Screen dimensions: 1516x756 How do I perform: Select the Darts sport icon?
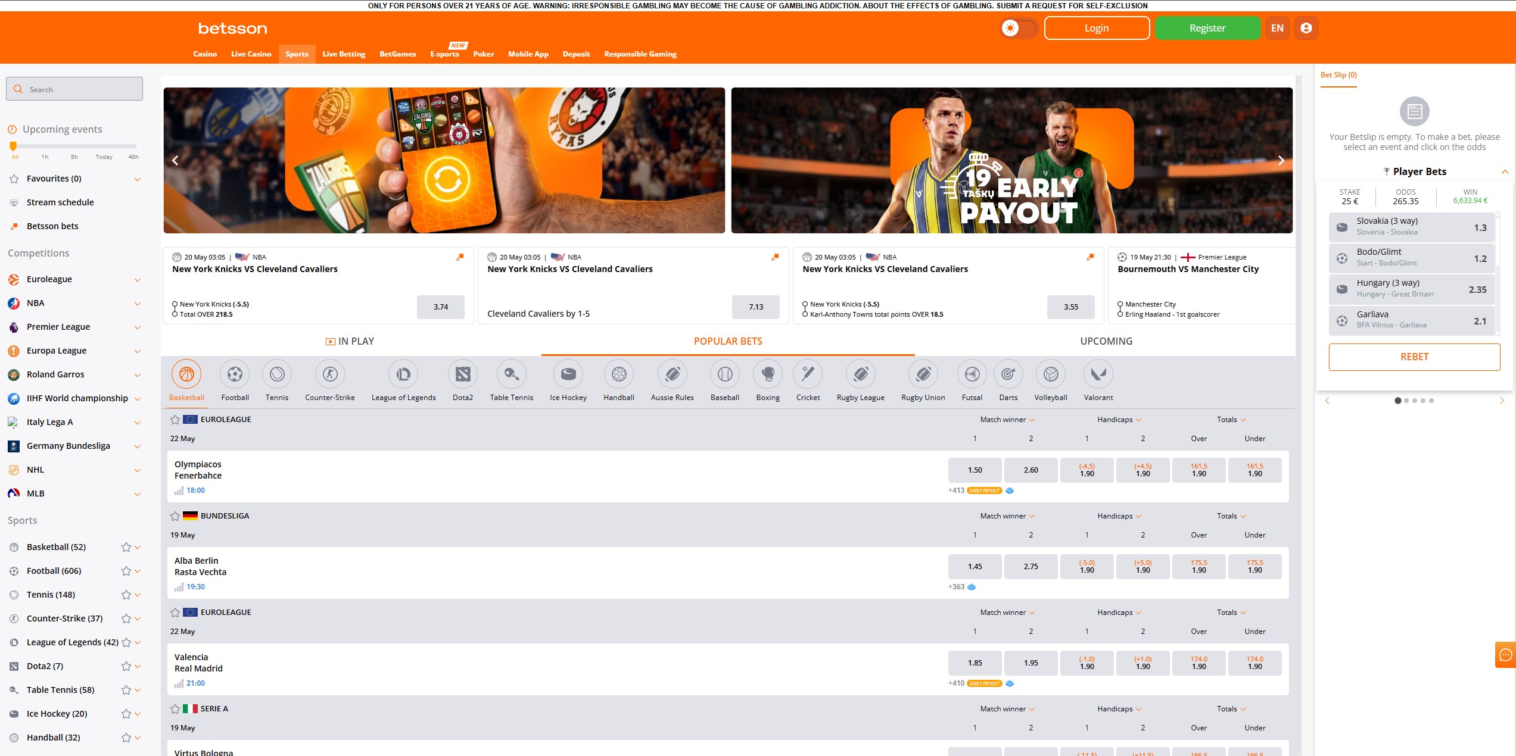[x=1008, y=374]
